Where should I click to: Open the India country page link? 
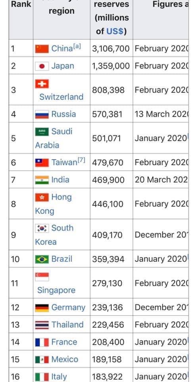click(60, 180)
